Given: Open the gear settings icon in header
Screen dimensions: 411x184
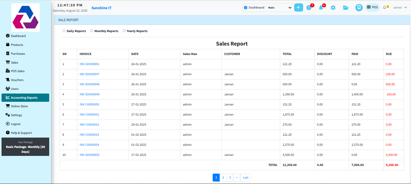Looking at the screenshot, I should click(x=333, y=8).
